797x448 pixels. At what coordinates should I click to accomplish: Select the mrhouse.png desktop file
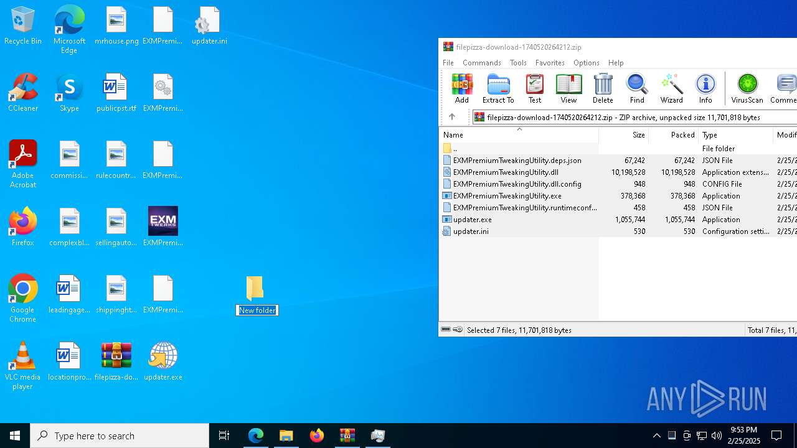[116, 26]
